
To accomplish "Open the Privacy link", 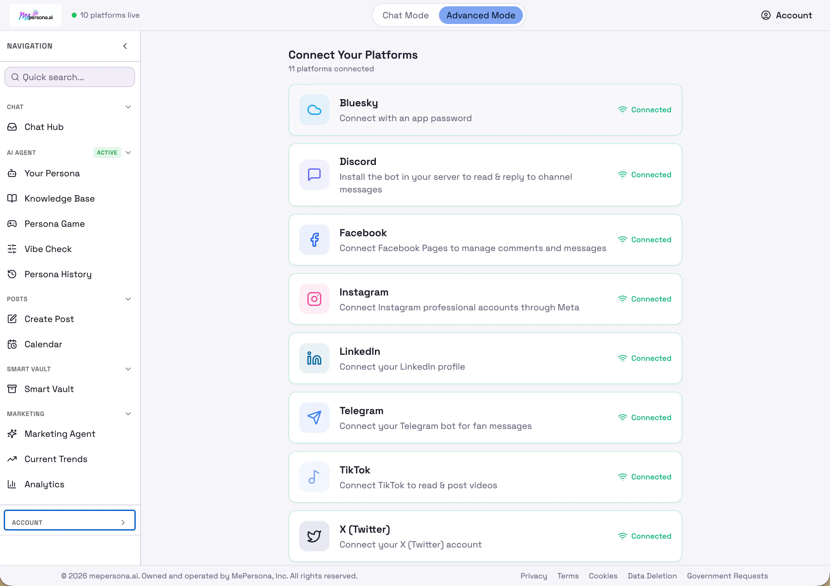I will pyautogui.click(x=534, y=576).
